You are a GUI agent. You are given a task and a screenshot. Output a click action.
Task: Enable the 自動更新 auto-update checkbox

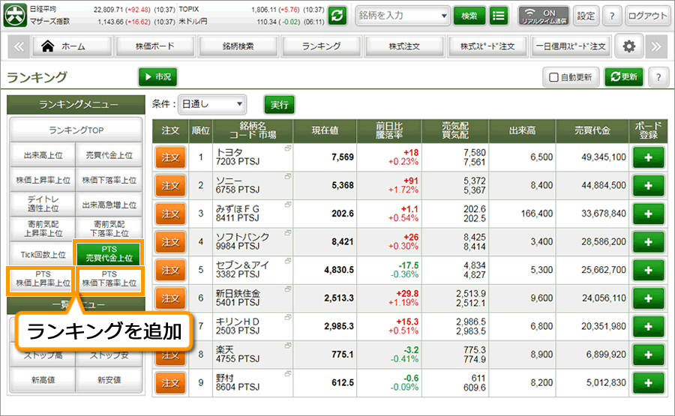(554, 77)
